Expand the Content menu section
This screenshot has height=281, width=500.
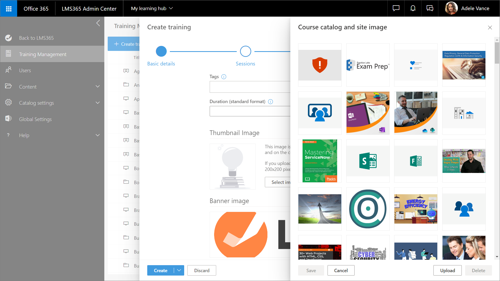(98, 86)
